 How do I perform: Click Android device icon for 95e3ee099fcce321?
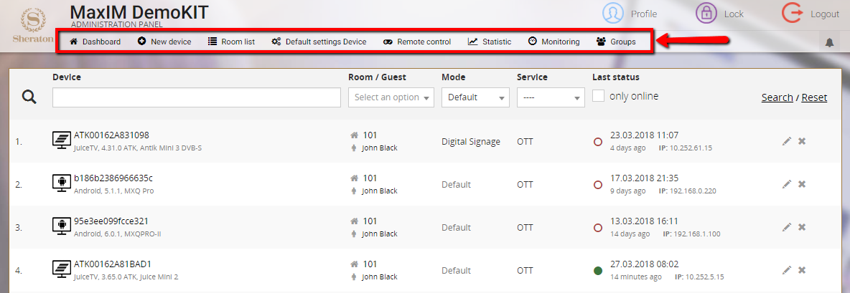(62, 227)
